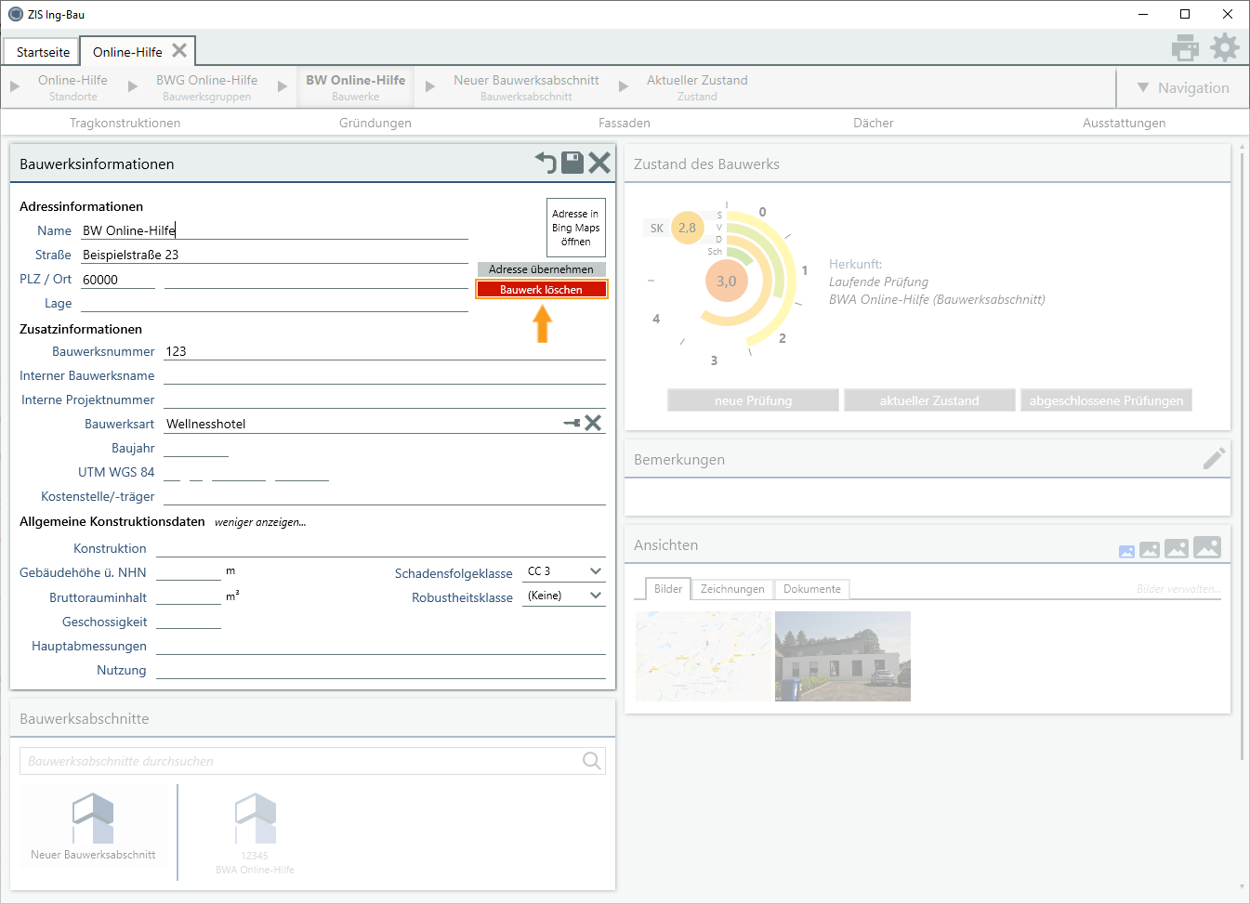Open the Robustheitsklasse dropdown
Viewport: 1250px width, 904px height.
click(x=596, y=596)
